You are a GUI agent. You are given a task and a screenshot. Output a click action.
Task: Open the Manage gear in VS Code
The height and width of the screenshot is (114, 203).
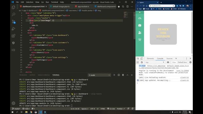13,103
